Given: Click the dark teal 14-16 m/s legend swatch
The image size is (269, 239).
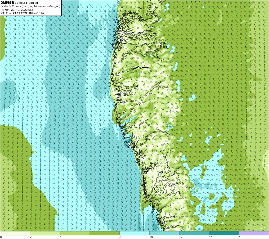Looking at the screenshot, I should point(224,233).
